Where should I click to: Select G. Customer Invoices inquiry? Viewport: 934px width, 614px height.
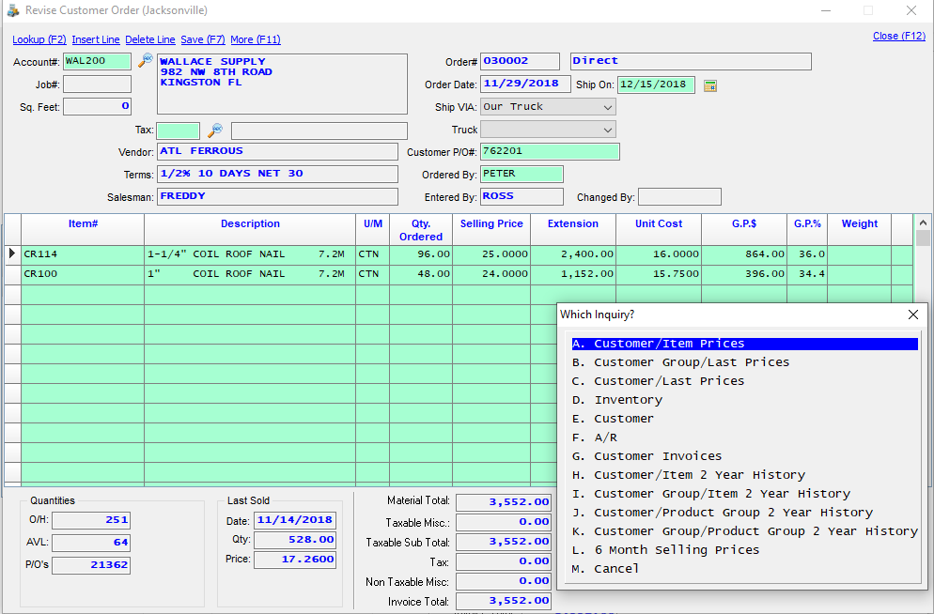pos(657,455)
